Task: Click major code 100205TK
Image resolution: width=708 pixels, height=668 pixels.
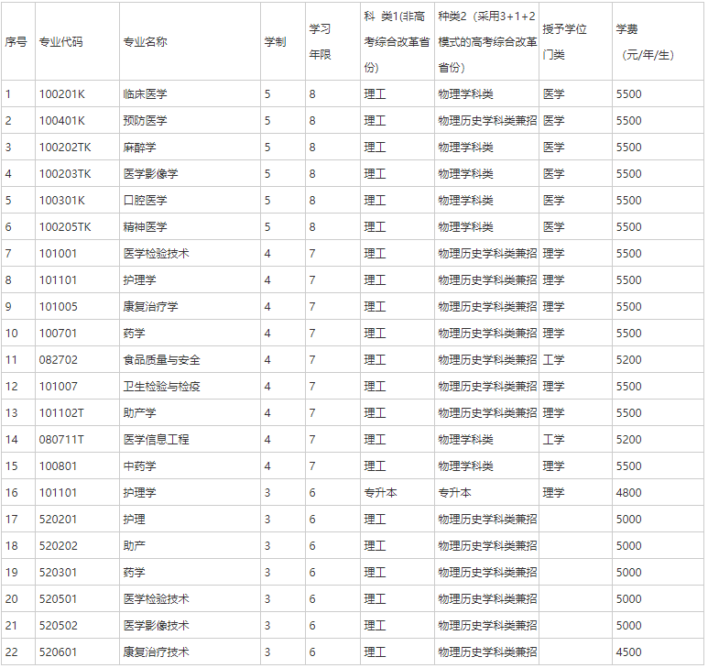Action: 65,226
